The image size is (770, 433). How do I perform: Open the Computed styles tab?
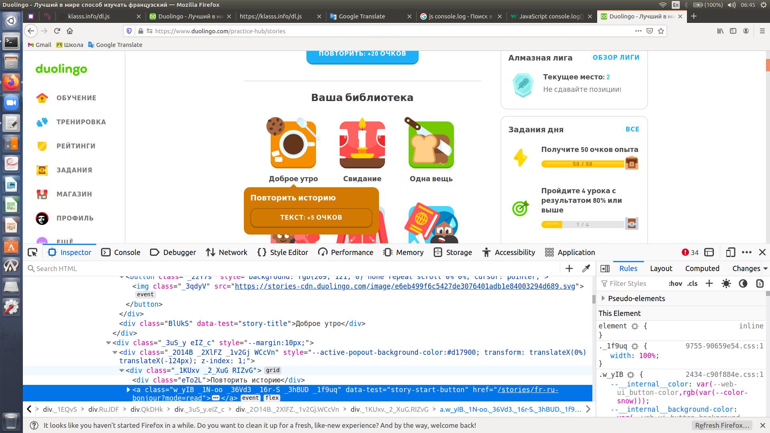pos(702,269)
